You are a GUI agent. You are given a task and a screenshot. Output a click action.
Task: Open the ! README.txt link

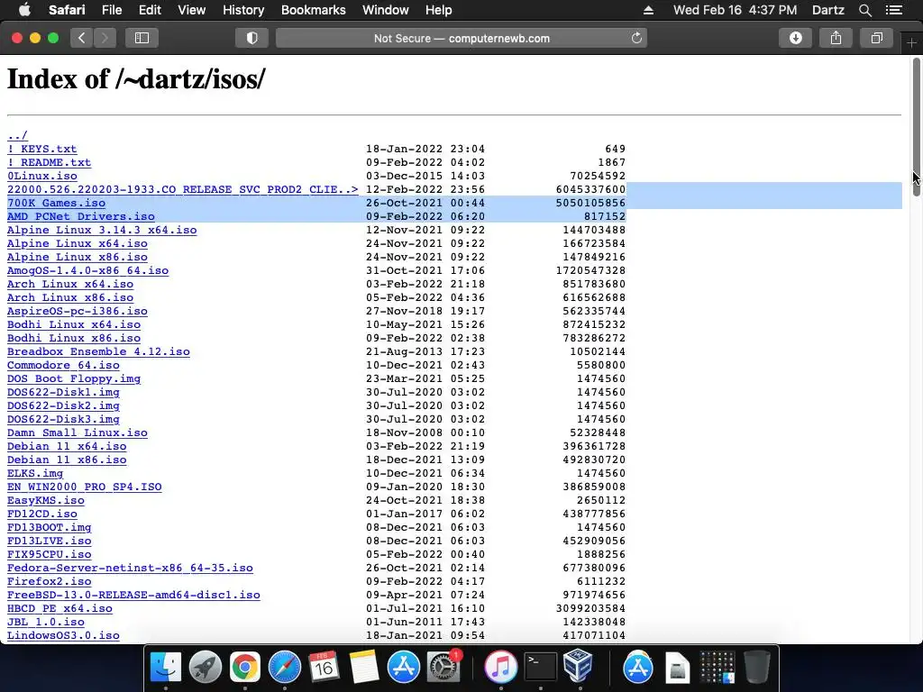tap(49, 162)
